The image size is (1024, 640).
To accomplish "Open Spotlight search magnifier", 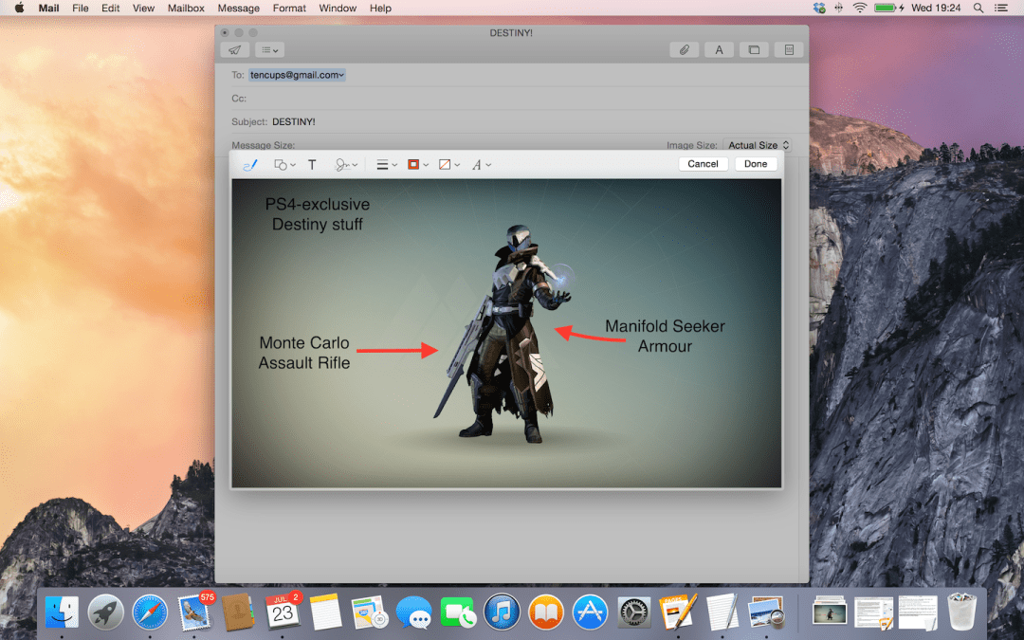I will click(x=978, y=8).
